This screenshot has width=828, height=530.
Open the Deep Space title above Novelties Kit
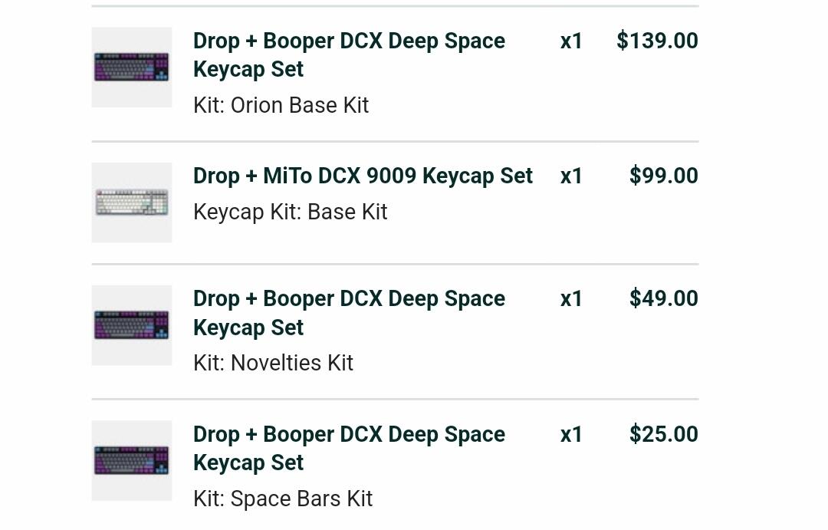(x=349, y=313)
